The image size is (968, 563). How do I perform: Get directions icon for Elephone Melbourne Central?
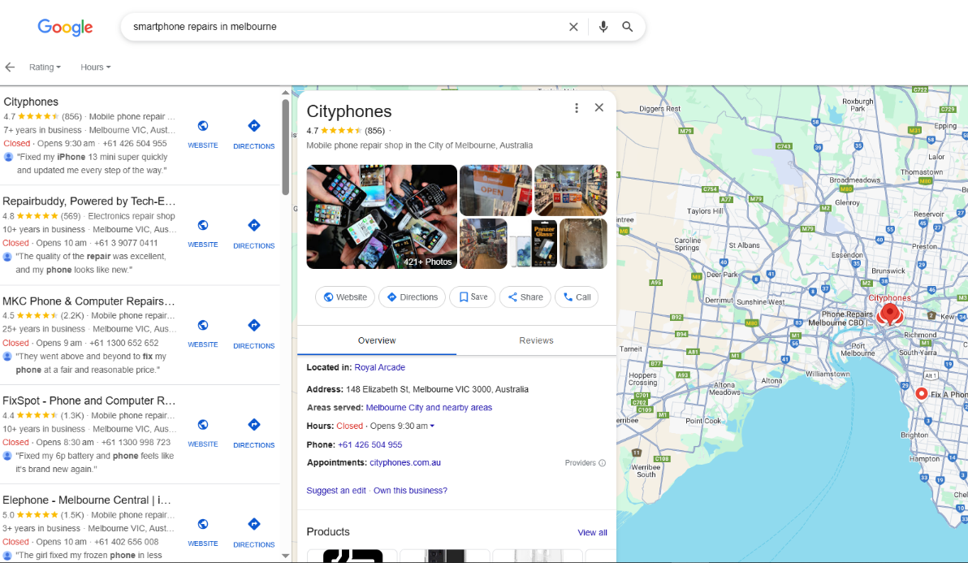(253, 524)
